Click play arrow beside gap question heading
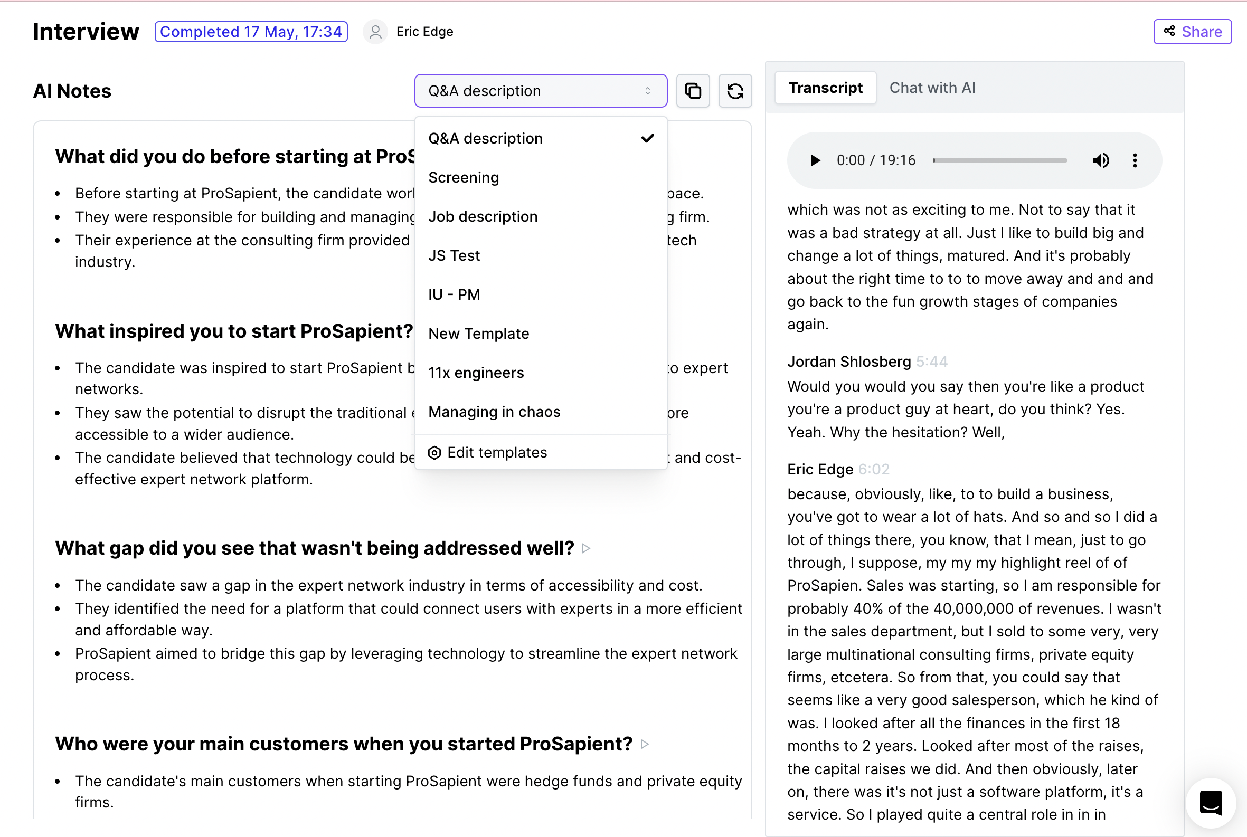The image size is (1247, 837). [x=586, y=548]
